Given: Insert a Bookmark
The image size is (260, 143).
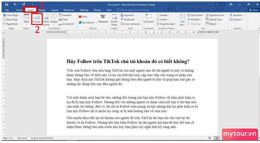Looking at the screenshot, I should [x=127, y=20].
